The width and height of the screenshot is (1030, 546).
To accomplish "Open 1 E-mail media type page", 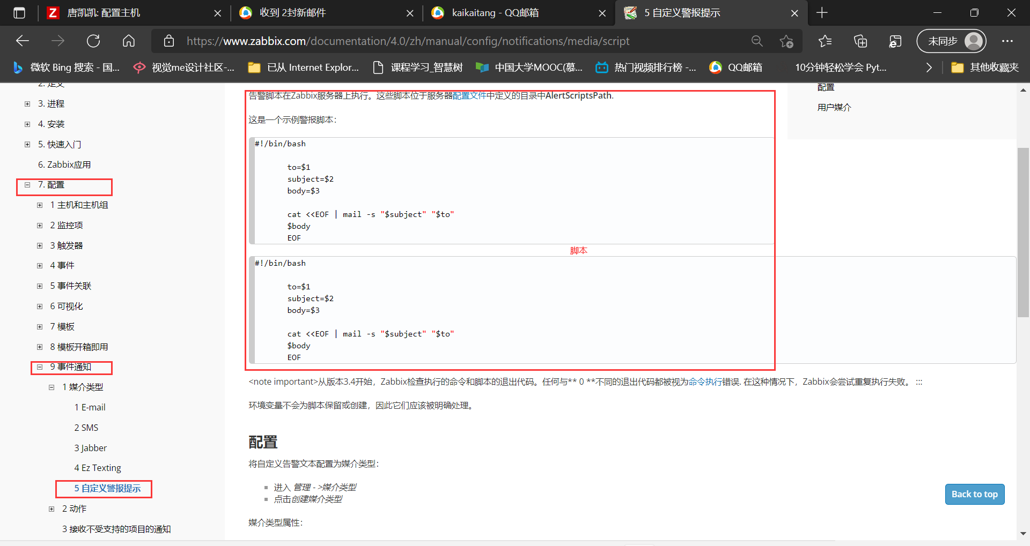I will [x=90, y=407].
